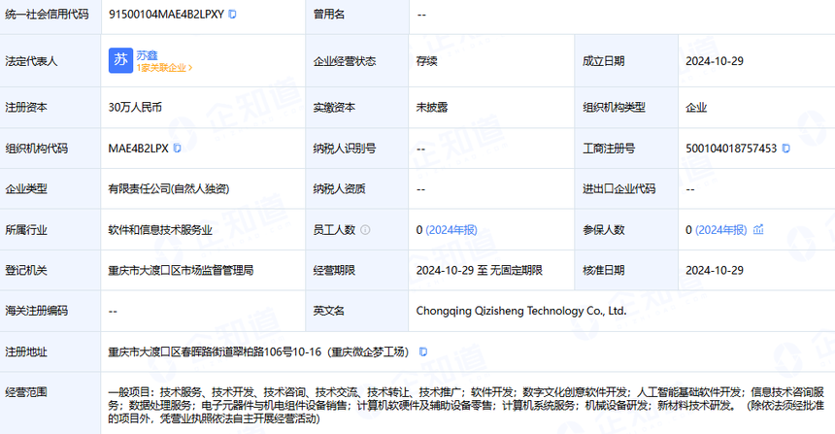The image size is (835, 434).
Task: Click the 参保人数 label
Action: click(603, 229)
